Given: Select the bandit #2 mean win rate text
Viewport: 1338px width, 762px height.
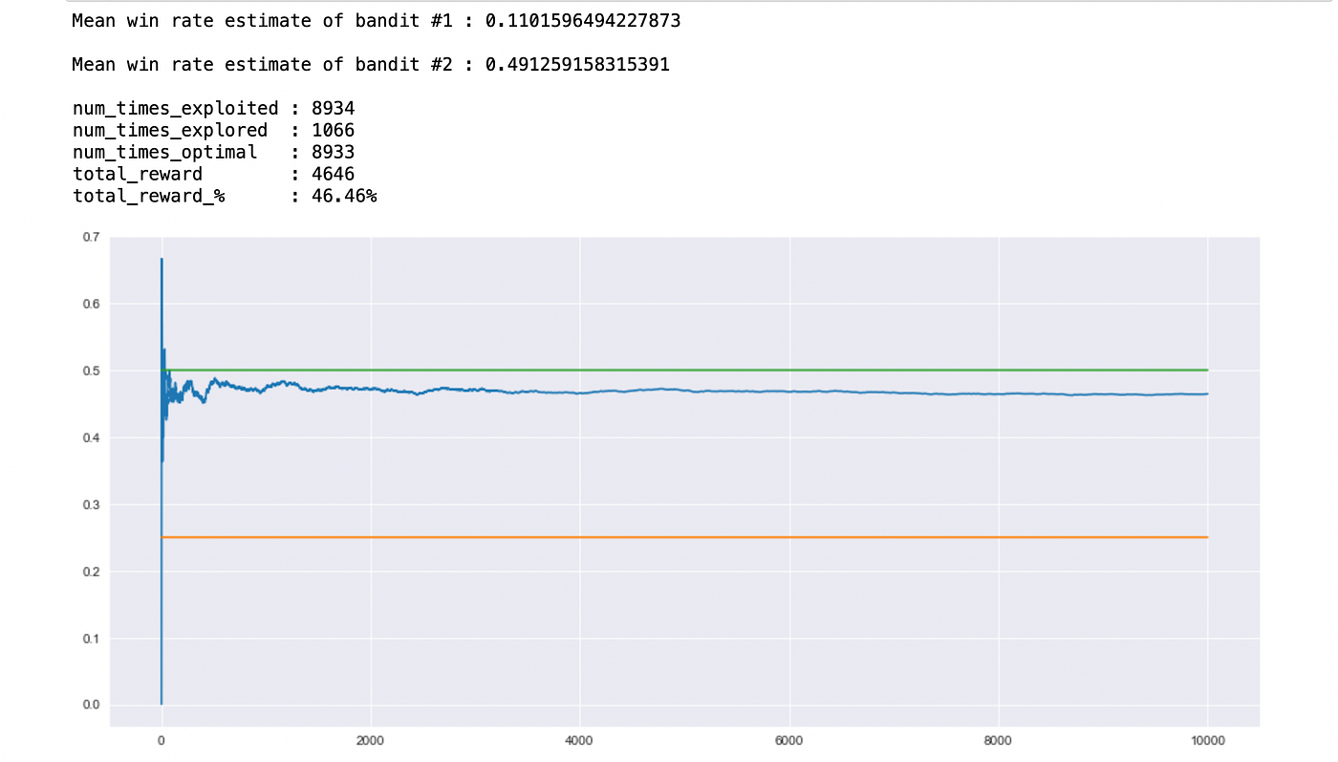Looking at the screenshot, I should tap(371, 64).
